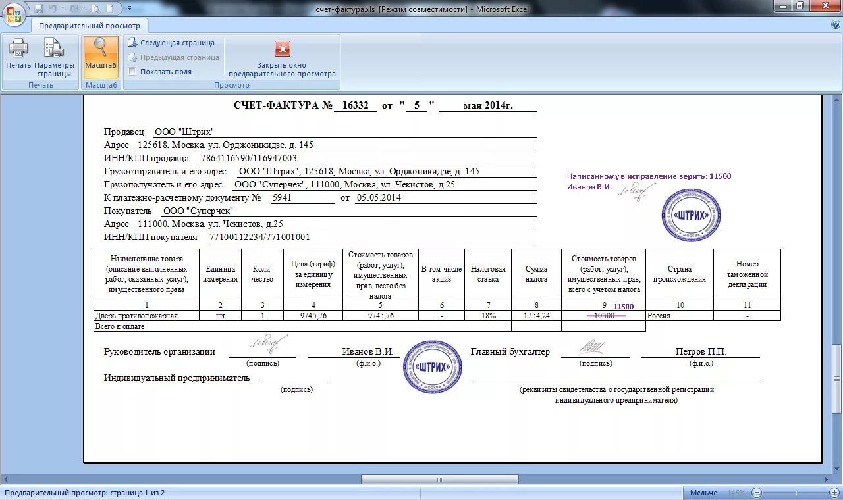Click buyer ИНН/КПП 7710012234/771001001
Viewport: 843px width, 500px height.
(259, 237)
